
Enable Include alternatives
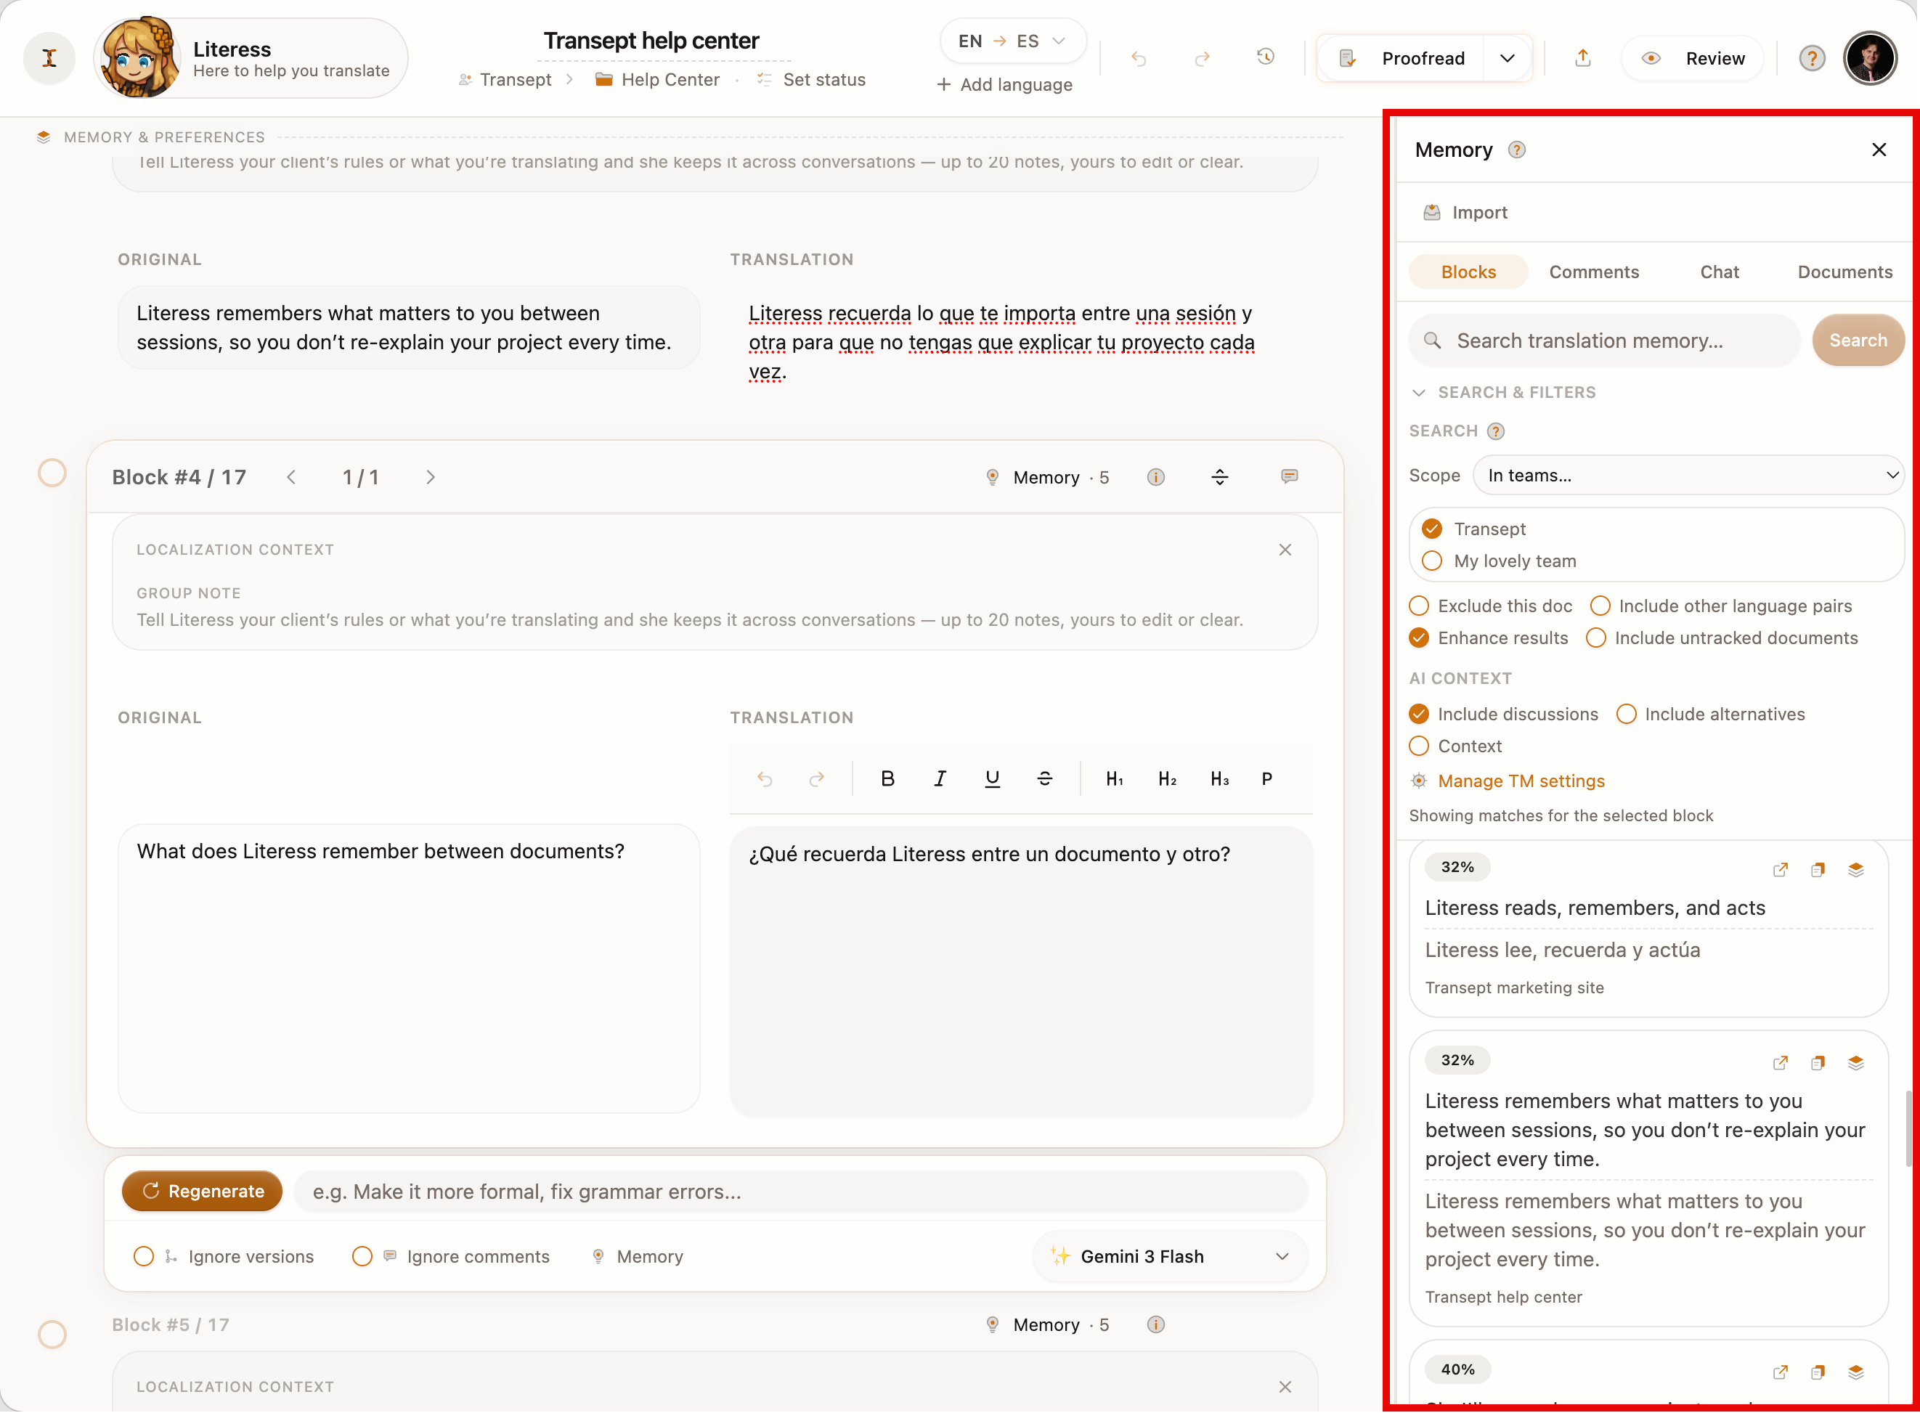[x=1626, y=714]
